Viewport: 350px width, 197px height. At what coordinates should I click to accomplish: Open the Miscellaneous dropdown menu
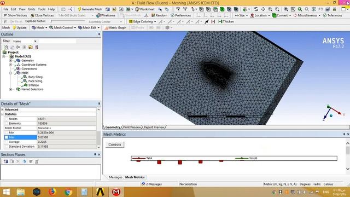[x=307, y=15]
